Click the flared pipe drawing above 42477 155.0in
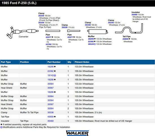This screenshot has height=136, width=155. tap(74, 31)
